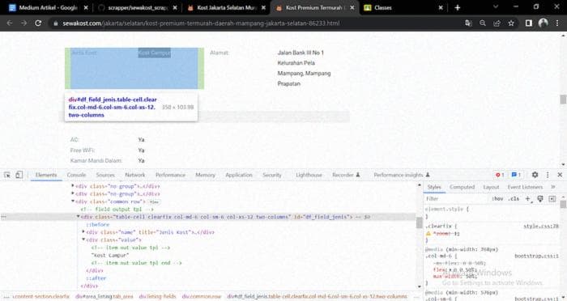567x301 pixels.
Task: Open the Security panel
Action: (x=272, y=175)
